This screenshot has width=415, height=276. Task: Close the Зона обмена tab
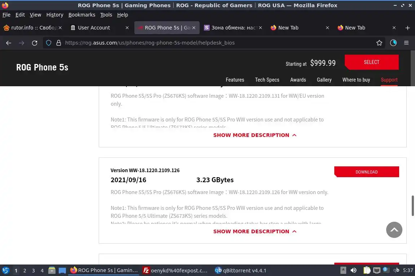(260, 28)
